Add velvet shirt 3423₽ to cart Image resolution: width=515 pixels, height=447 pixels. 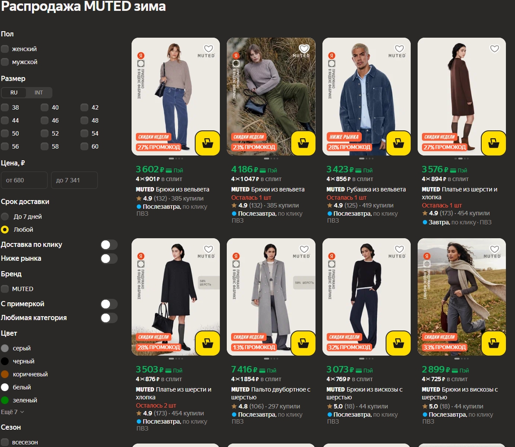pos(399,143)
